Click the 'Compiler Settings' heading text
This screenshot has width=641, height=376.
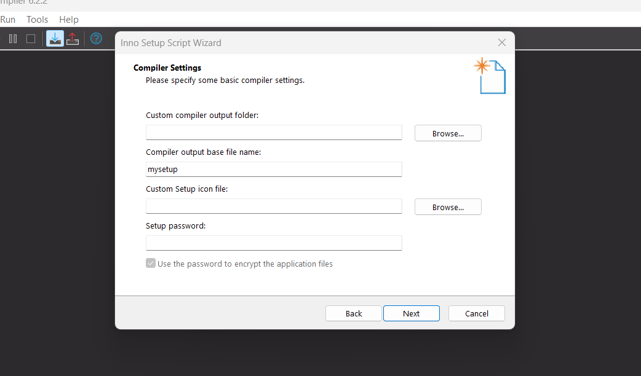click(167, 68)
